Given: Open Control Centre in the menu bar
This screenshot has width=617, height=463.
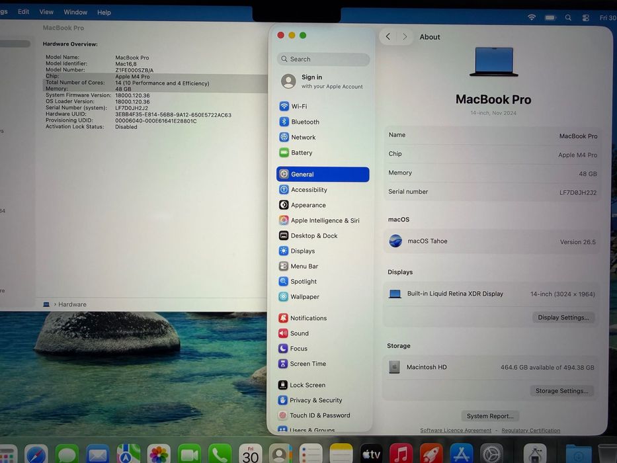Looking at the screenshot, I should 586,18.
